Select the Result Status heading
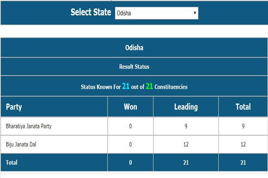The image size is (268, 178). coord(134,66)
